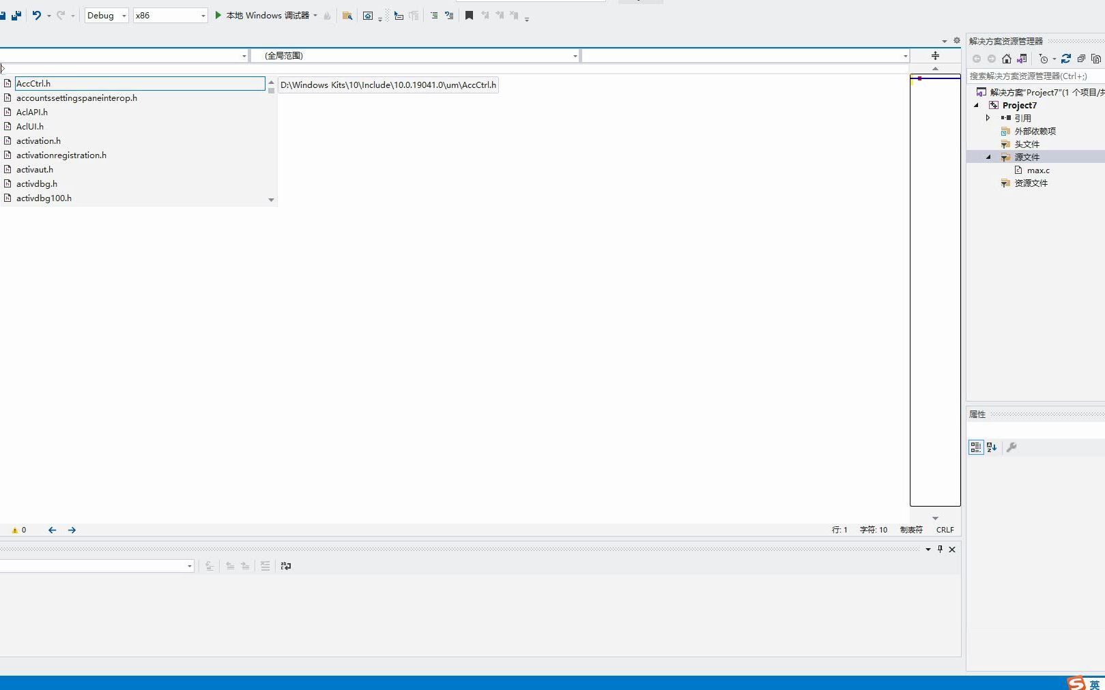Click the Solution Explorer search field
Screen dimensions: 1105x690
pyautogui.click(x=1035, y=76)
